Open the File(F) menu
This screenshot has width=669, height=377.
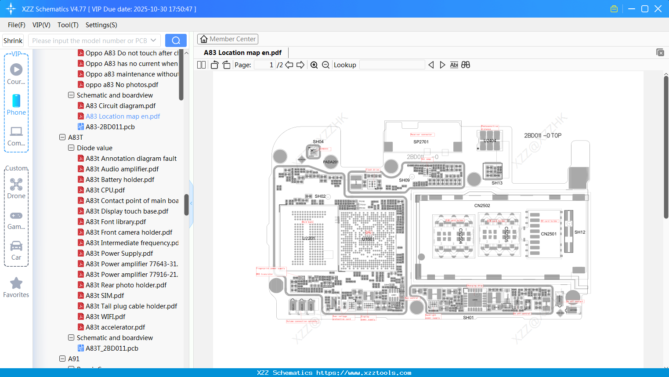tap(17, 25)
